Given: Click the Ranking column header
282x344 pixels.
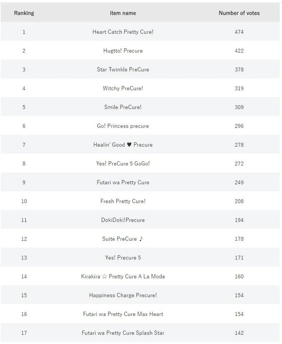Looking at the screenshot, I should tap(24, 13).
